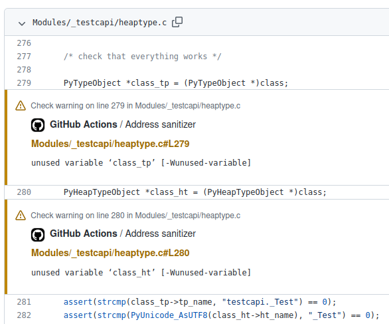Open Modules/_testcapi/heaptype.c#L279 link
389x324 pixels.
(110, 144)
